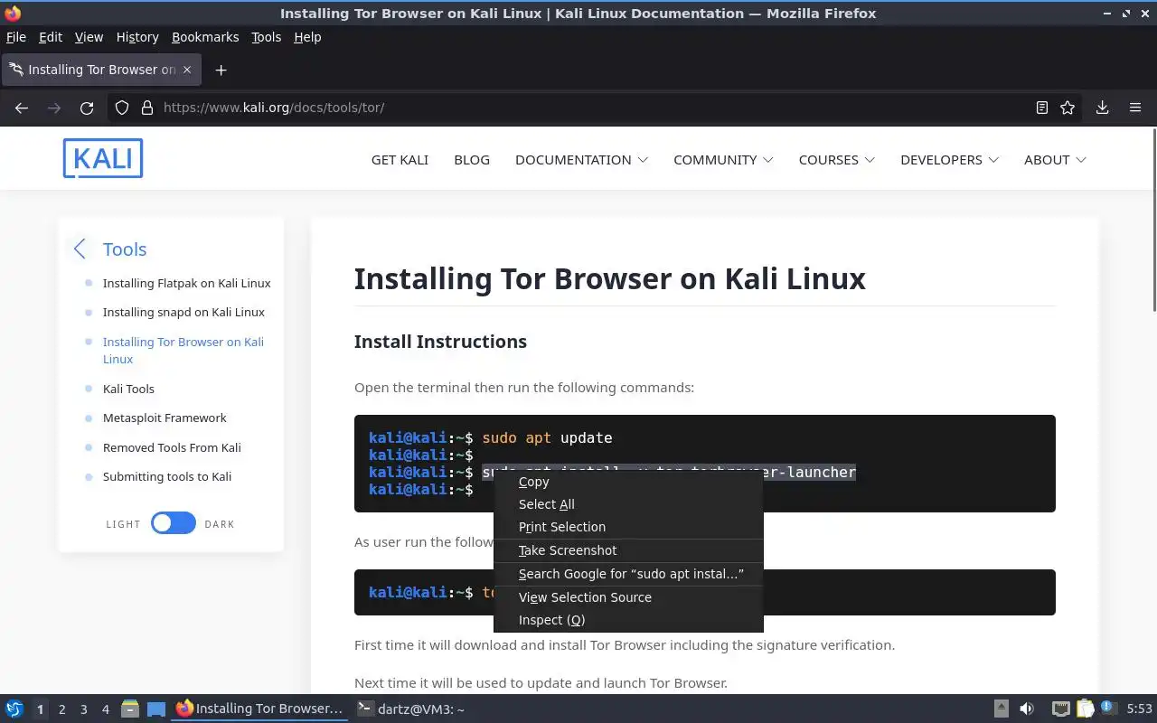Choose View Selection Source

628,597
